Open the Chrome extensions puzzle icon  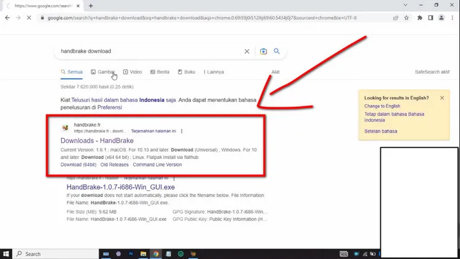pos(420,18)
